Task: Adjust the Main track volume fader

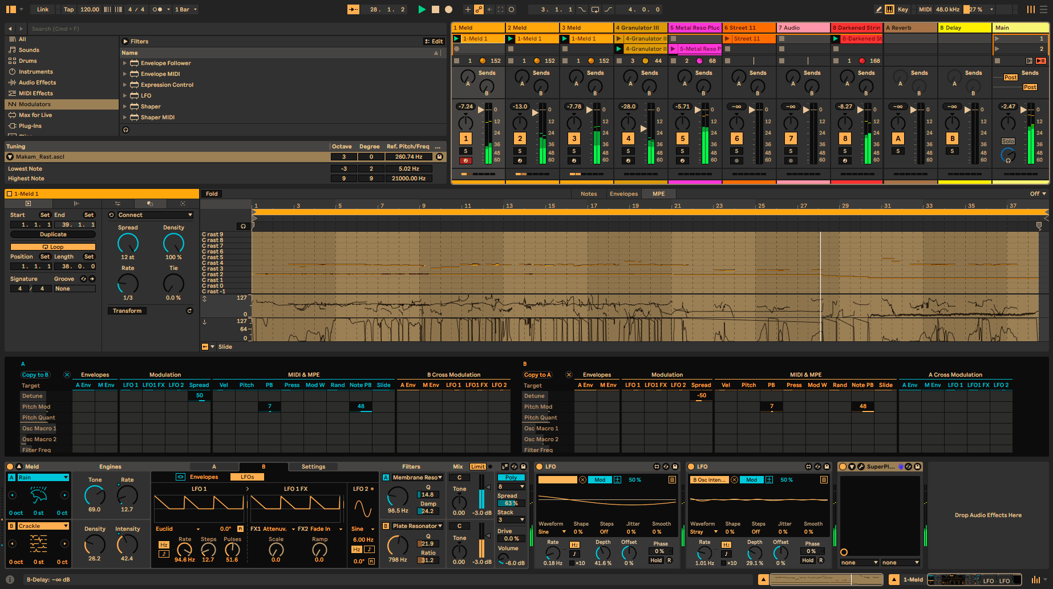Action: coord(1023,110)
